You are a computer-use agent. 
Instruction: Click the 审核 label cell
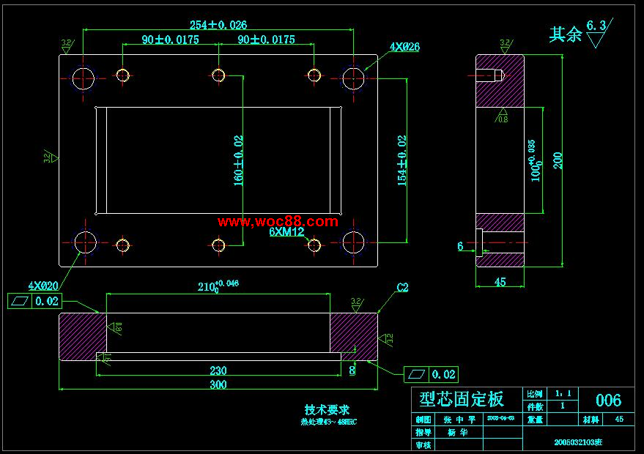423,445
